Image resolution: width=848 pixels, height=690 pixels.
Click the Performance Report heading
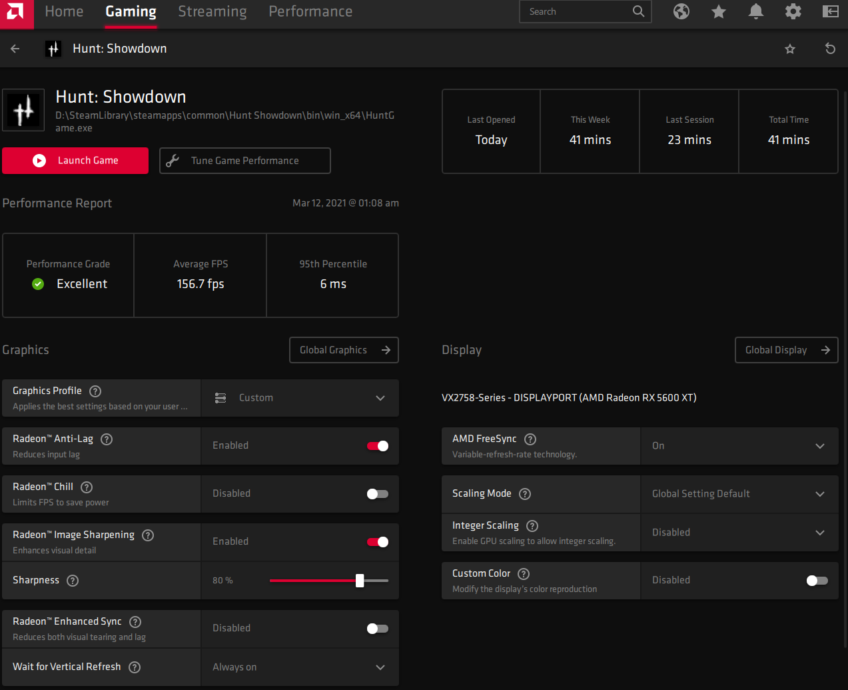tap(57, 203)
